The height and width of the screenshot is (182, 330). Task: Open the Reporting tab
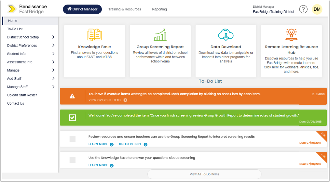coord(159,9)
